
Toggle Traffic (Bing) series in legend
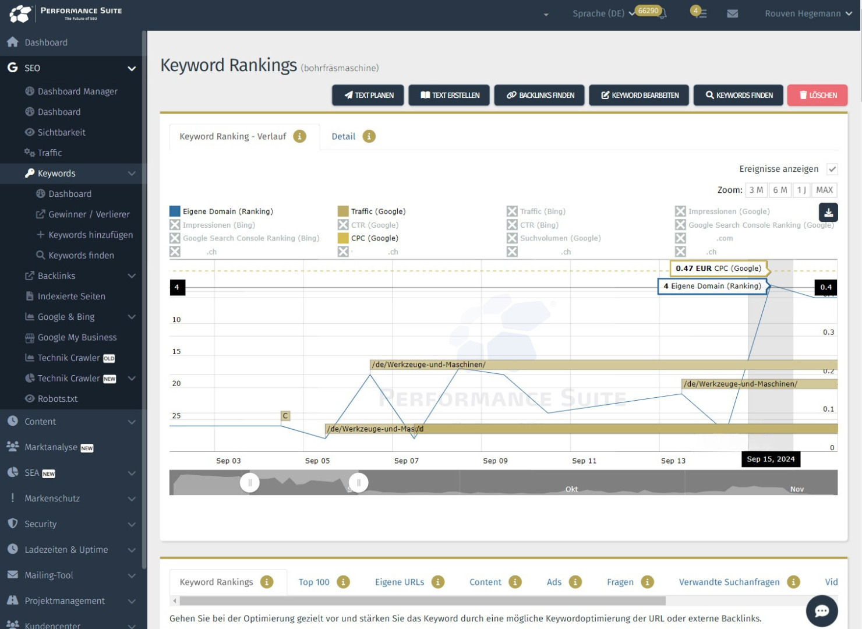[x=512, y=211]
